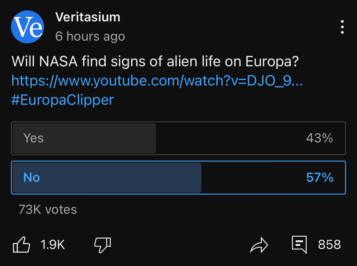This screenshot has height=266, width=357.
Task: Click the filled blue No progress bar
Action: pyautogui.click(x=107, y=177)
